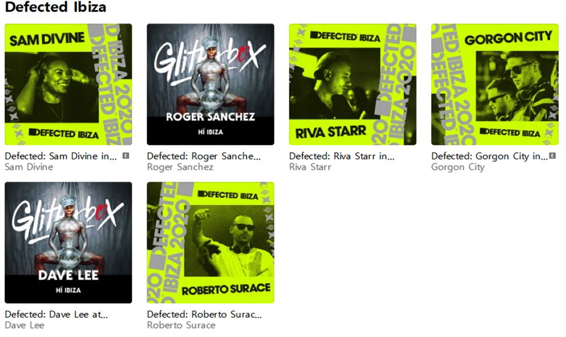
Task: Go to artist Roberto Surace
Action: pos(181,325)
